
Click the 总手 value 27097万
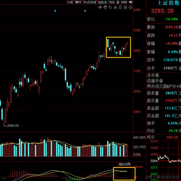[x=170, y=68]
